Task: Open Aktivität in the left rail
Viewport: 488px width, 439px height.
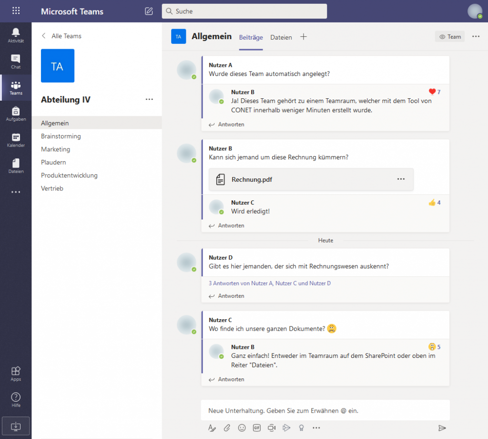Action: pyautogui.click(x=16, y=35)
